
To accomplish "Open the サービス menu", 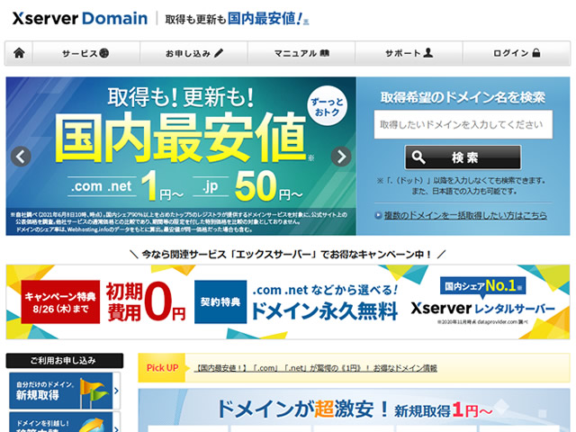I will pyautogui.click(x=86, y=53).
